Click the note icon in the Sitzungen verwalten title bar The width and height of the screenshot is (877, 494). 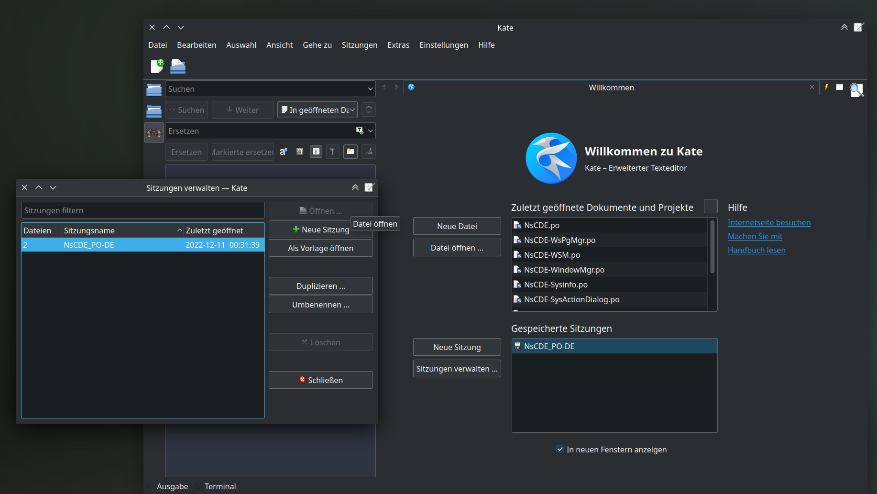pyautogui.click(x=370, y=187)
